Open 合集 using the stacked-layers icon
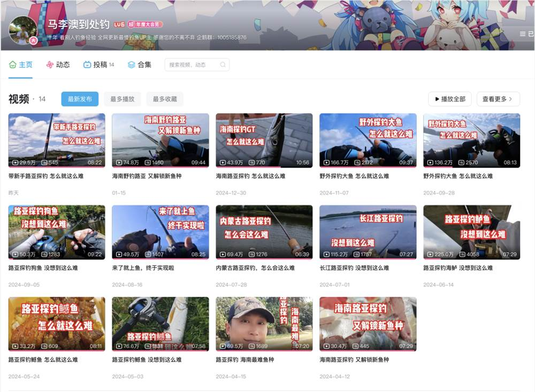The image size is (535, 392). pos(130,64)
